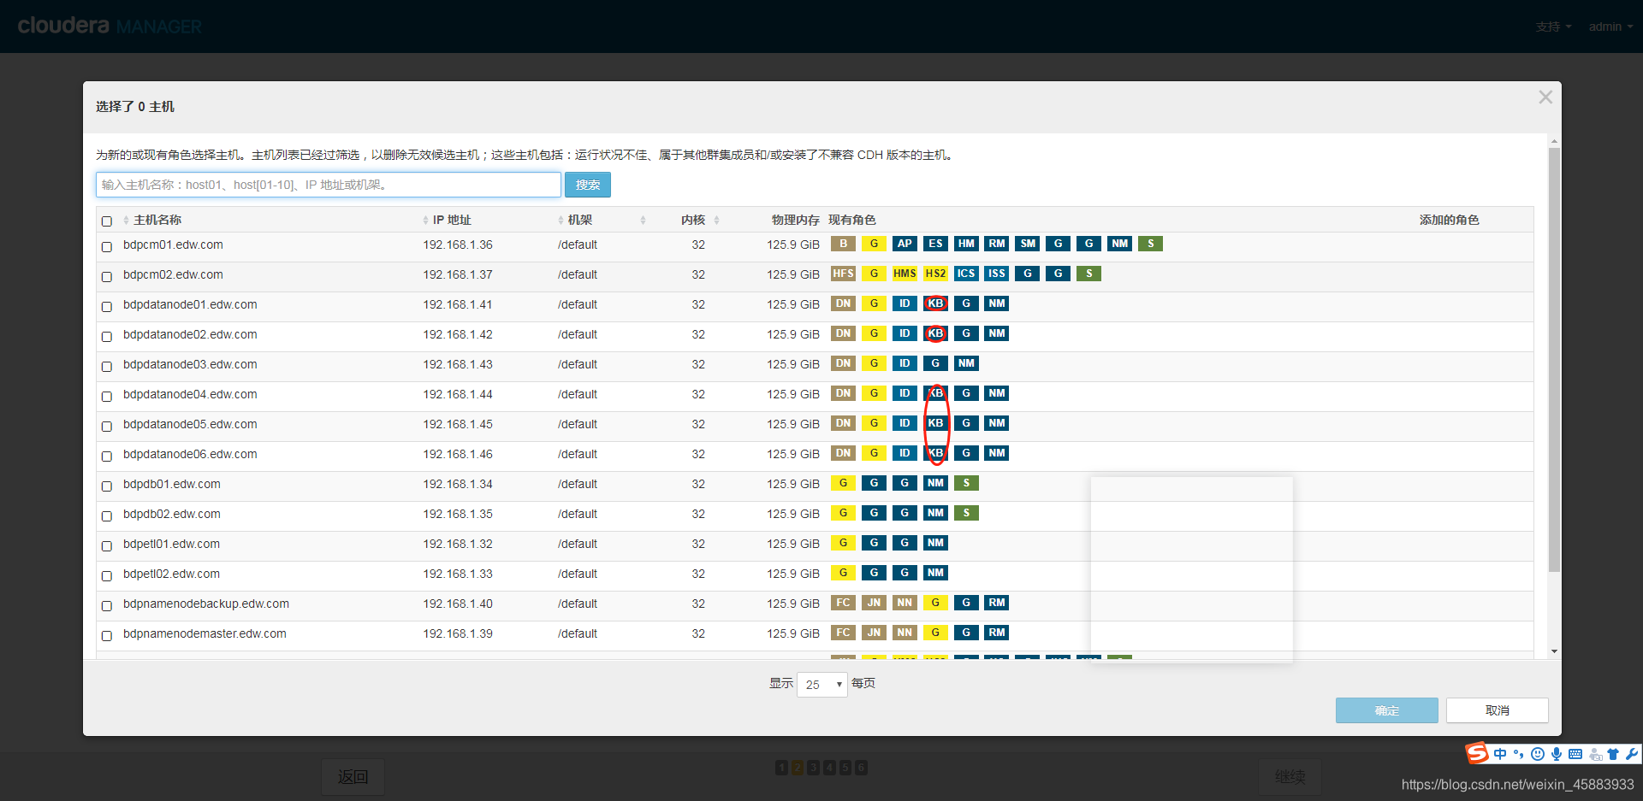
Task: Click host name bdpetl01.edw.com
Action: click(171, 544)
